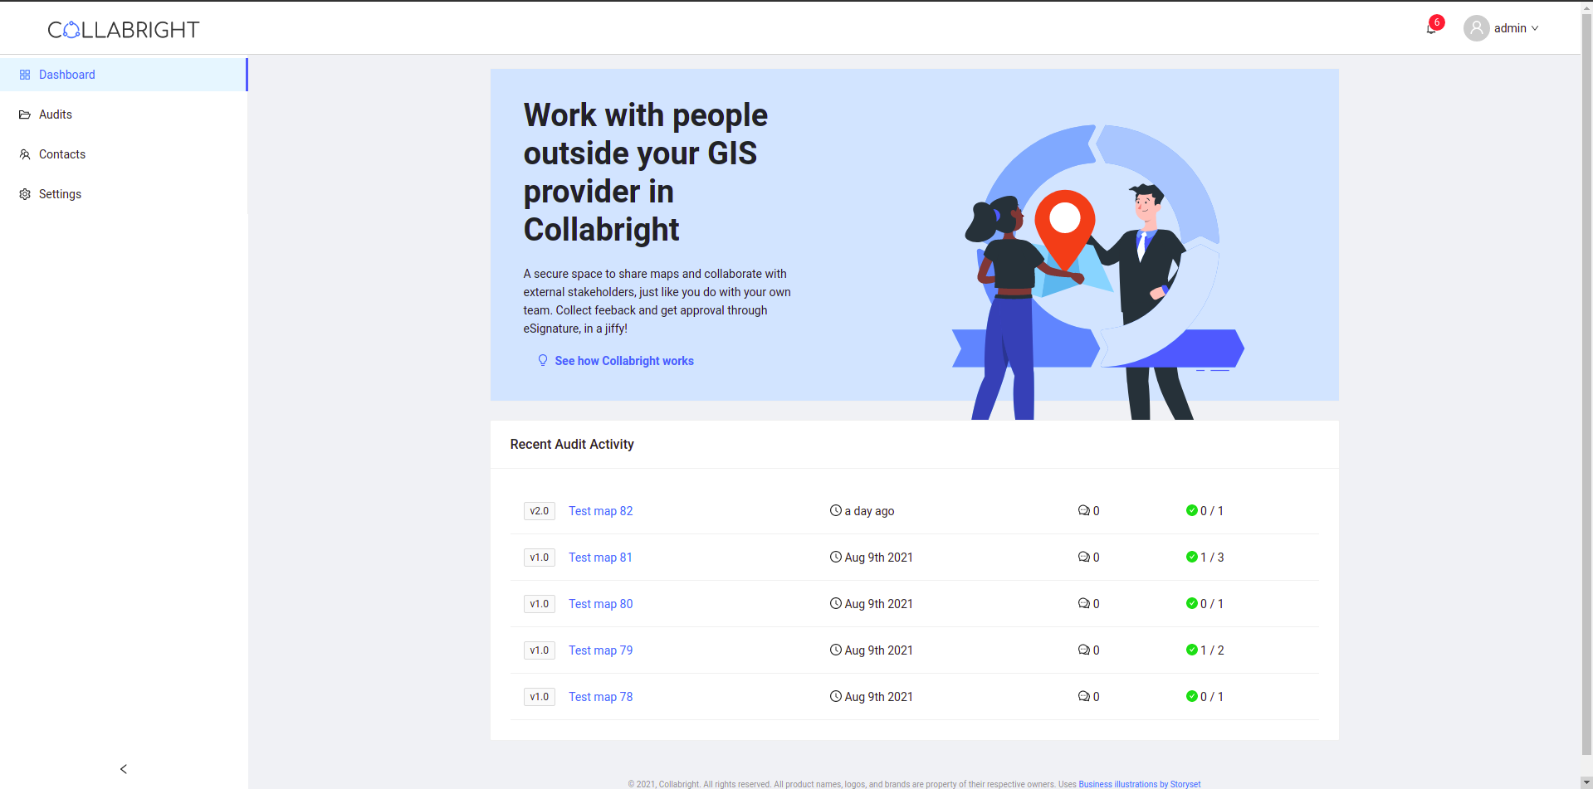1593x789 pixels.
Task: Expand the admin account dropdown arrow
Action: [x=1535, y=28]
